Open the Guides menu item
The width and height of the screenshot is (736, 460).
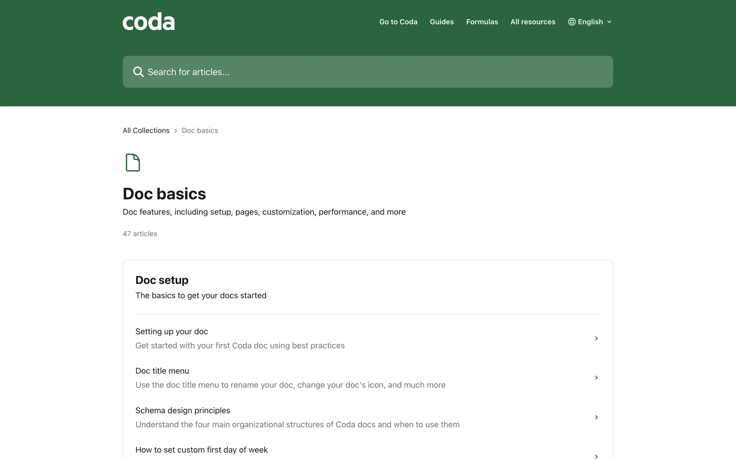point(442,22)
